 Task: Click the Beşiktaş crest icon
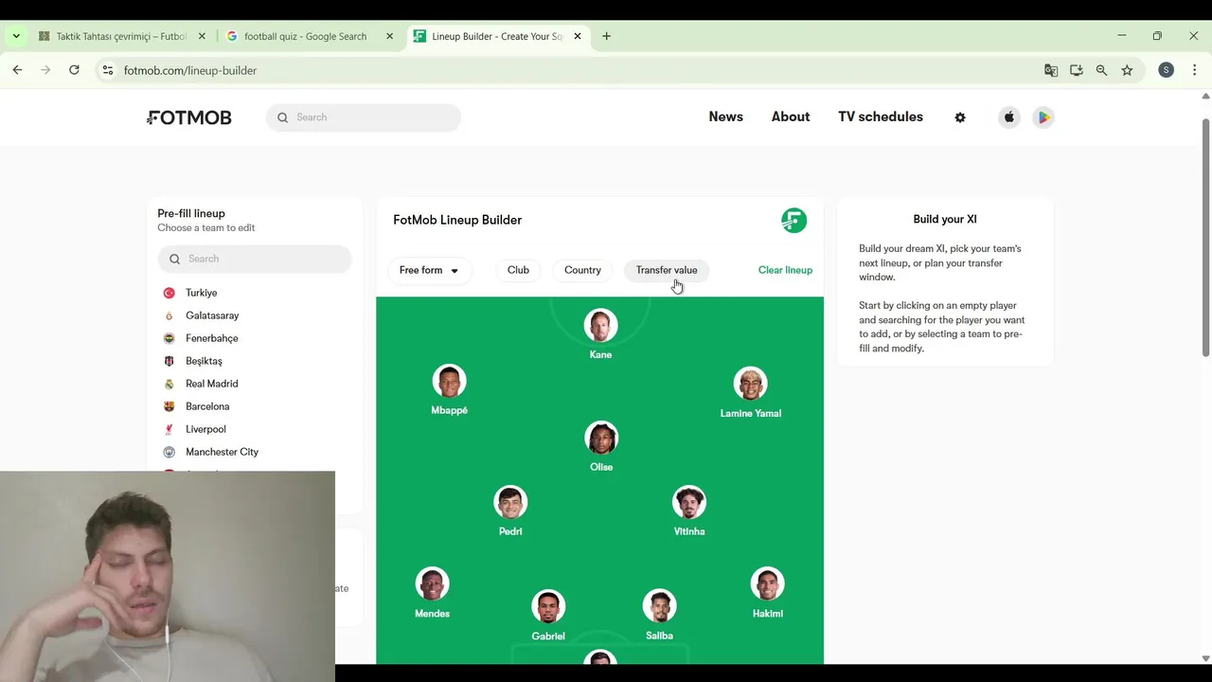pos(169,361)
